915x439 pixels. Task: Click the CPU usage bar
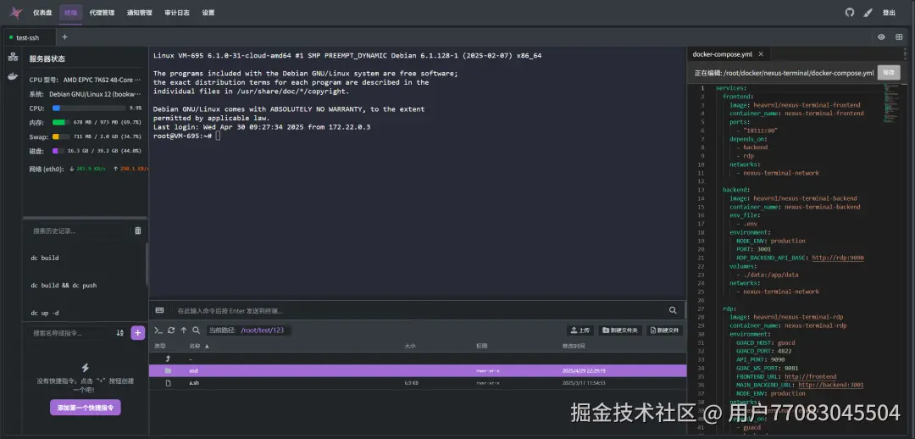click(x=89, y=108)
